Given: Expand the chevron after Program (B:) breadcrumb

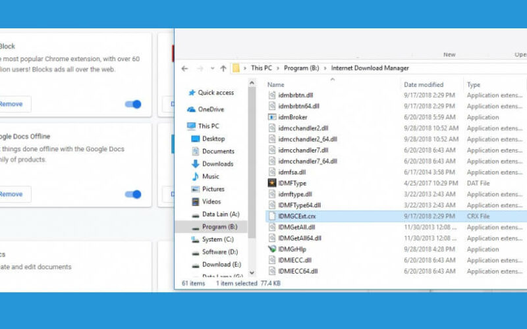Looking at the screenshot, I should pos(325,68).
